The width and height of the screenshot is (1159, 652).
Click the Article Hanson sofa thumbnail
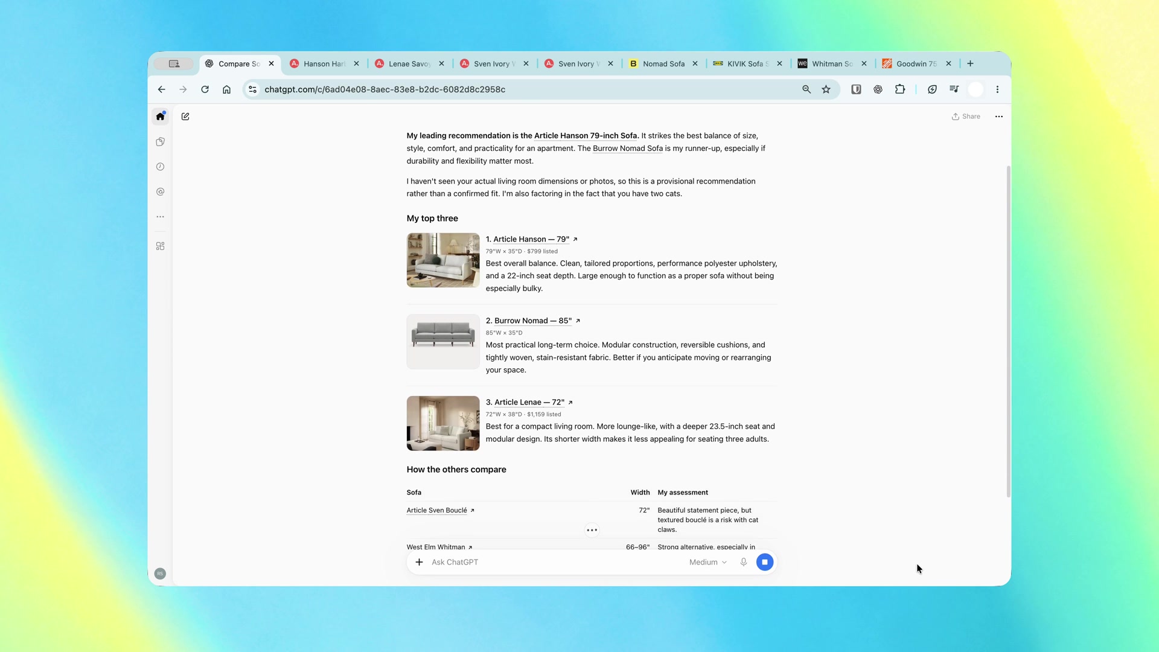click(x=443, y=260)
